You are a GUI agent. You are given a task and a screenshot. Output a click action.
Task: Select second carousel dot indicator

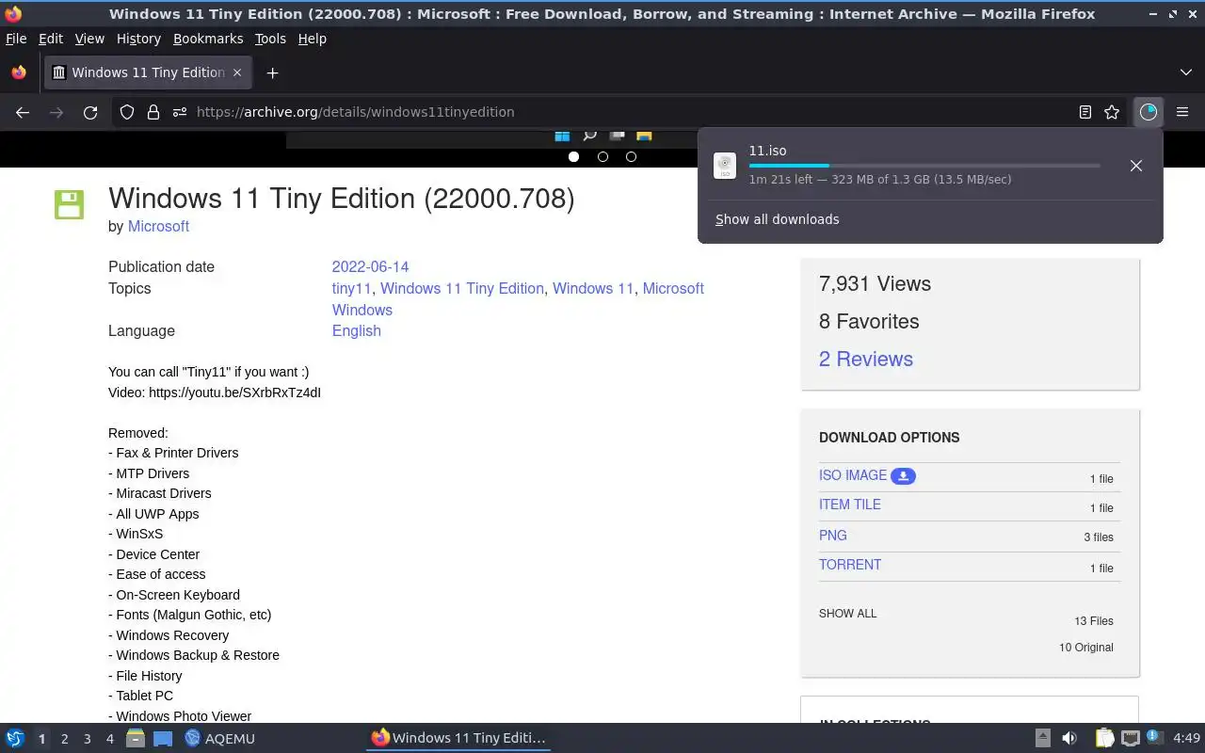coord(602,156)
